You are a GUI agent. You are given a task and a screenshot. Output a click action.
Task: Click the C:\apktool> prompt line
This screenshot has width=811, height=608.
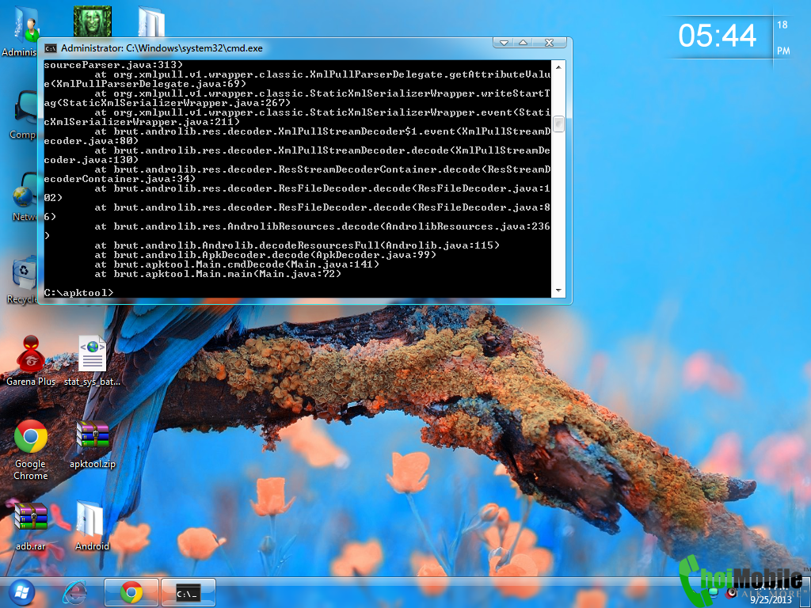[x=78, y=293]
